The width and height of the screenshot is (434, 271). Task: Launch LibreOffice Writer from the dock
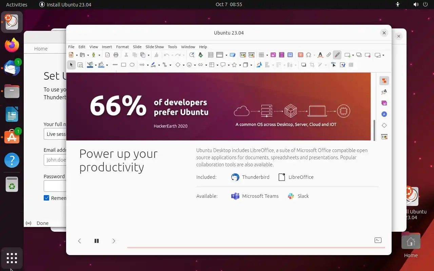click(12, 114)
